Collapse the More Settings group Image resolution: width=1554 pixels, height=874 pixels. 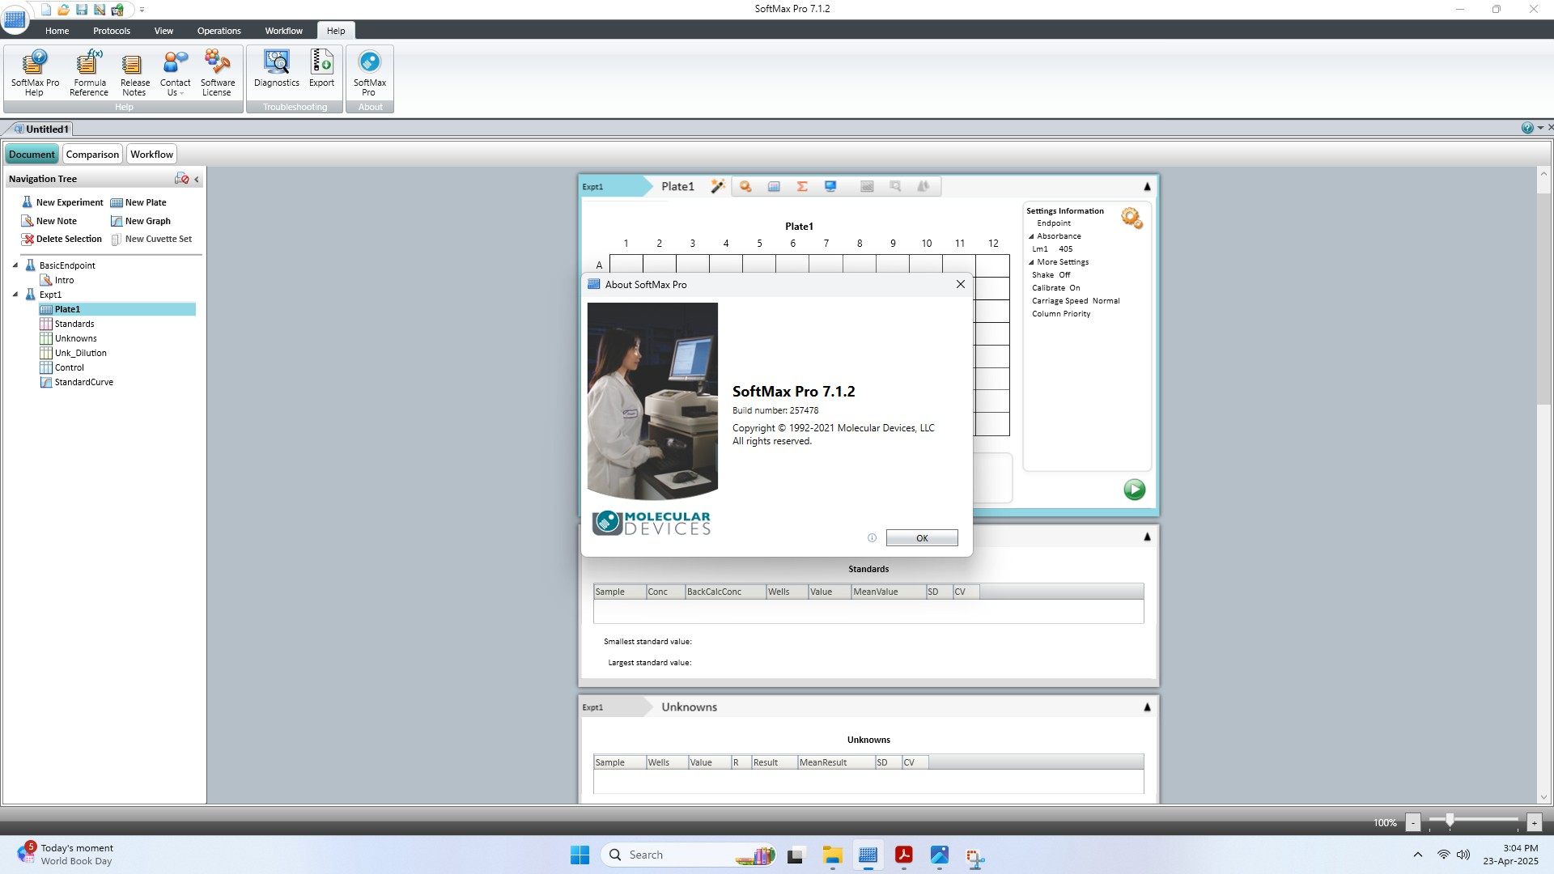point(1031,262)
